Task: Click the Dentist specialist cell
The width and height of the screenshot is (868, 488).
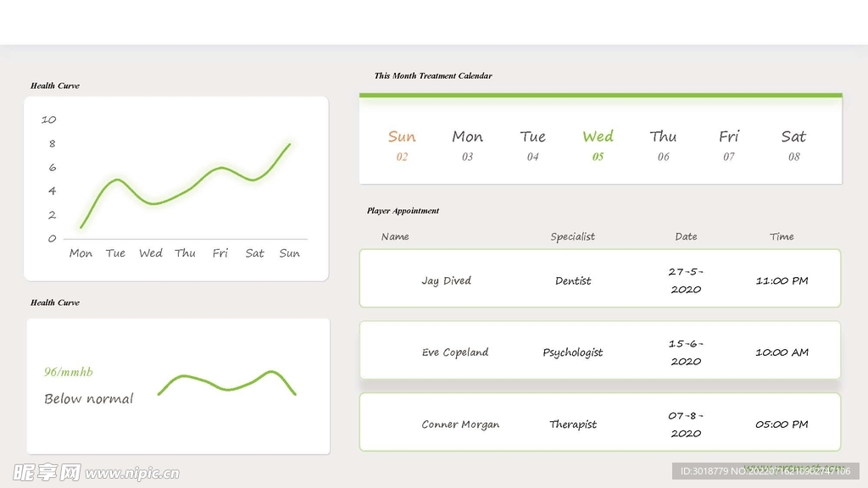Action: click(573, 280)
